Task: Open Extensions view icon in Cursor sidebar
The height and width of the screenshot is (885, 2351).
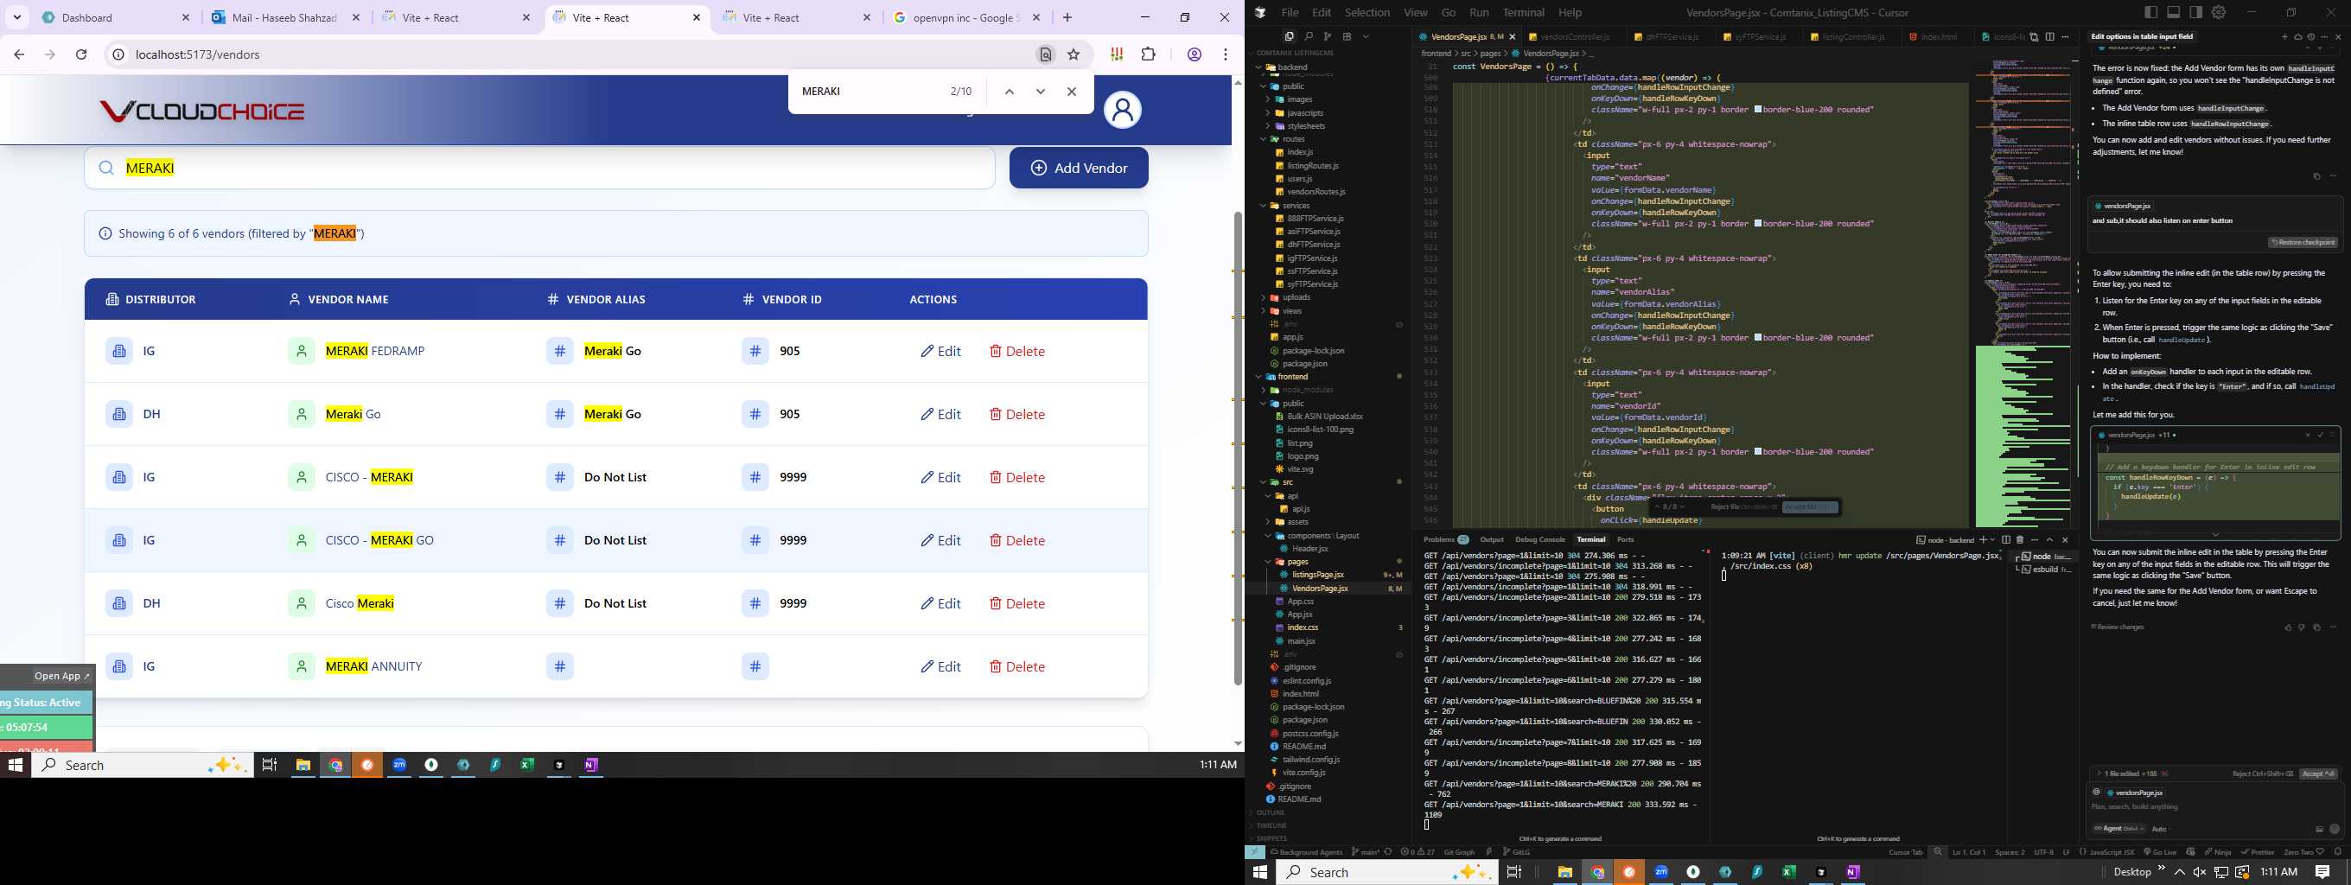Action: [1346, 36]
